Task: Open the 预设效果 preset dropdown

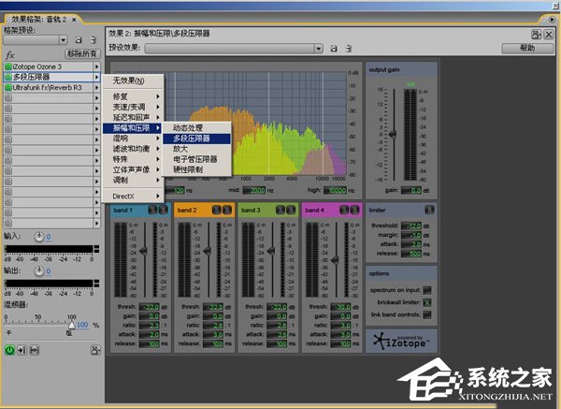Action: 318,48
